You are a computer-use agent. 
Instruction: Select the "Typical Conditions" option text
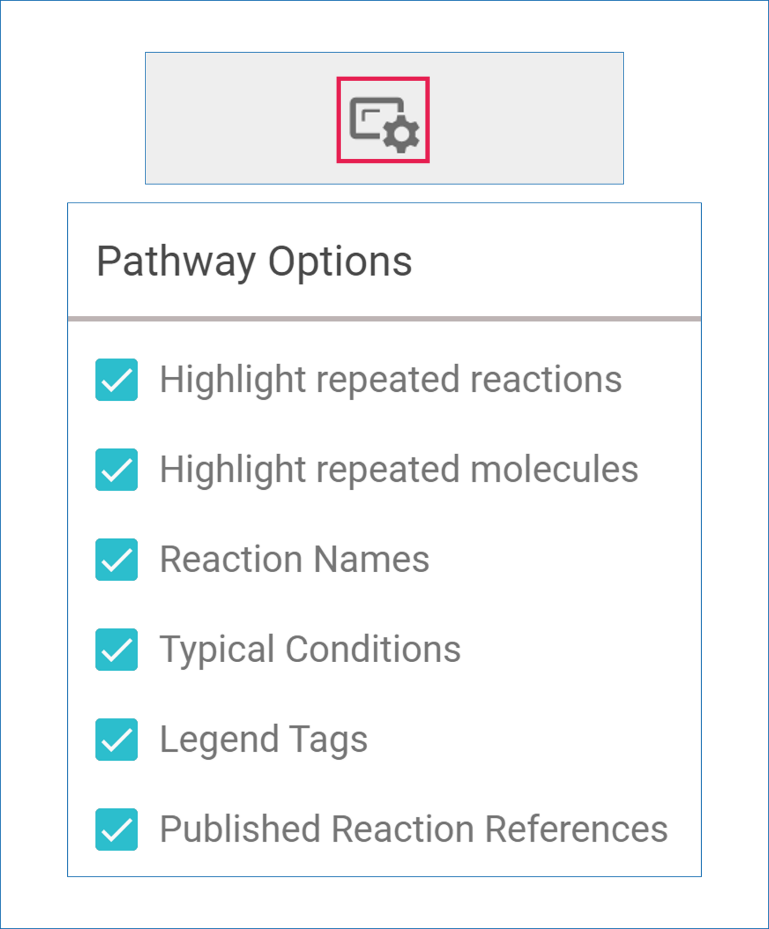coord(310,650)
